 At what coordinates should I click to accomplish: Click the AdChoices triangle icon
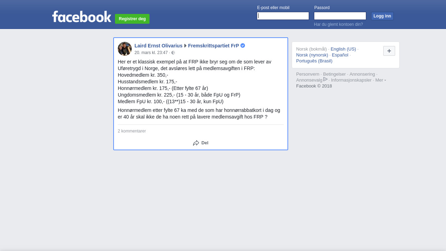click(x=325, y=79)
